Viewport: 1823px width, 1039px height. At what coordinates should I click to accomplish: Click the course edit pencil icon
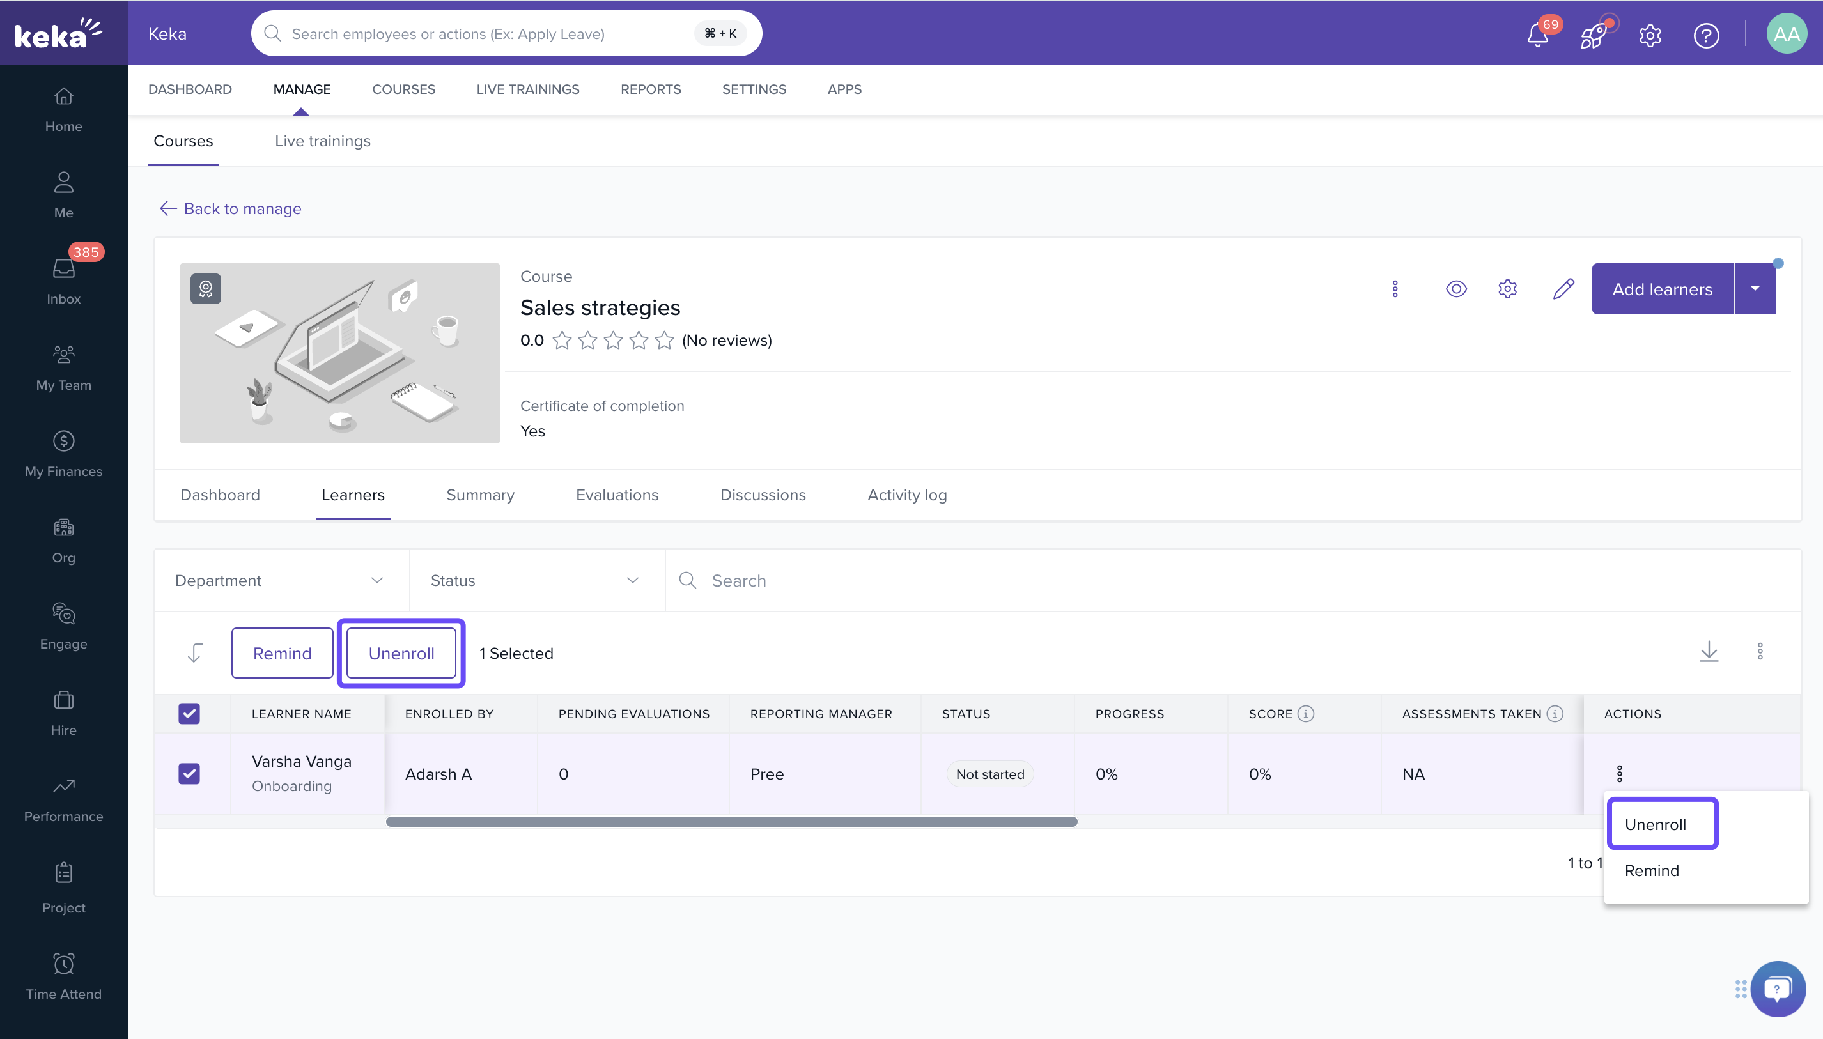coord(1563,289)
